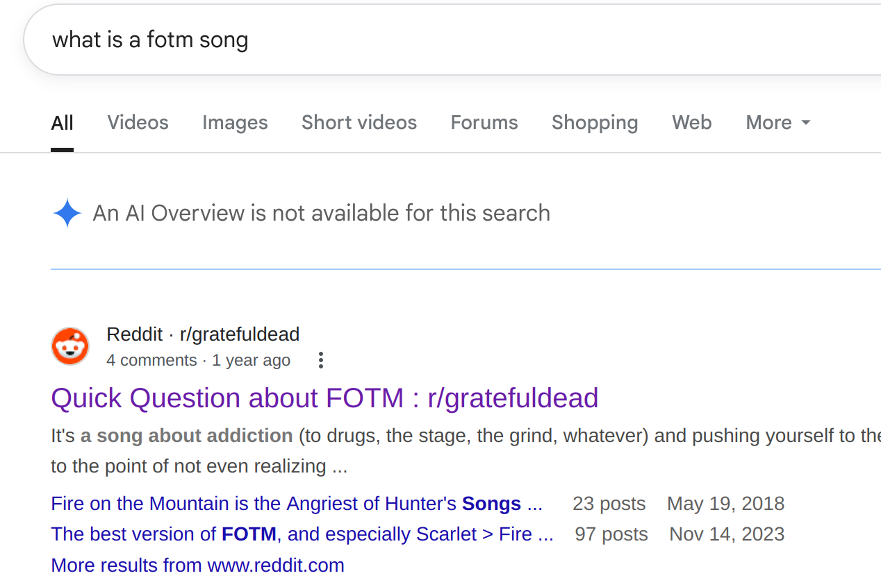The width and height of the screenshot is (881, 587).
Task: Go to the Shopping tab
Action: pos(595,123)
